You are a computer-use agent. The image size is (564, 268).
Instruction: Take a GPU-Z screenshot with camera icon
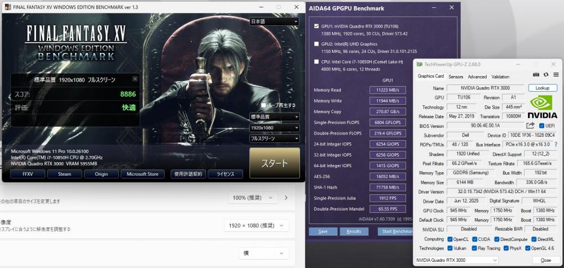click(x=536, y=74)
